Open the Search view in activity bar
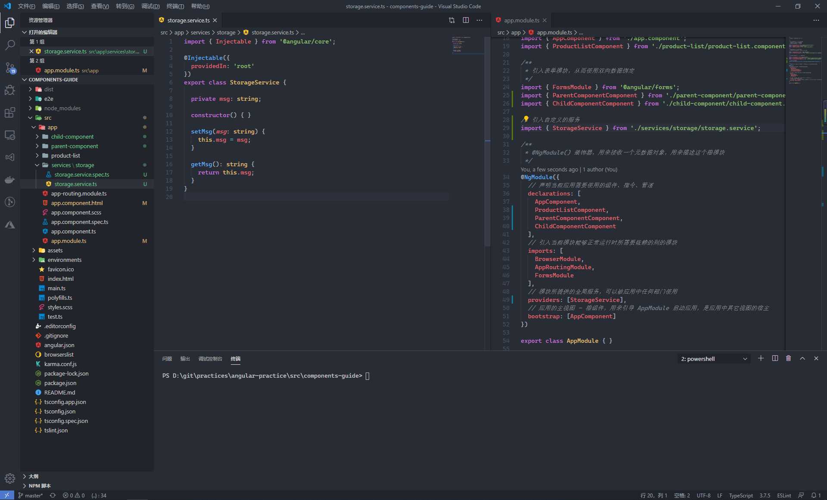The width and height of the screenshot is (827, 500). tap(10, 45)
